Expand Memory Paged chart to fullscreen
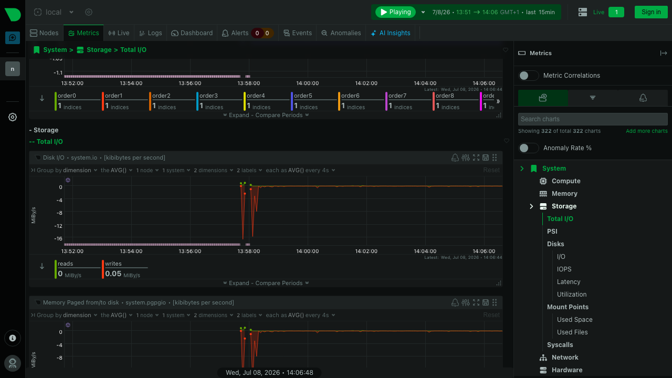Viewport: 672px width, 378px height. (476, 302)
